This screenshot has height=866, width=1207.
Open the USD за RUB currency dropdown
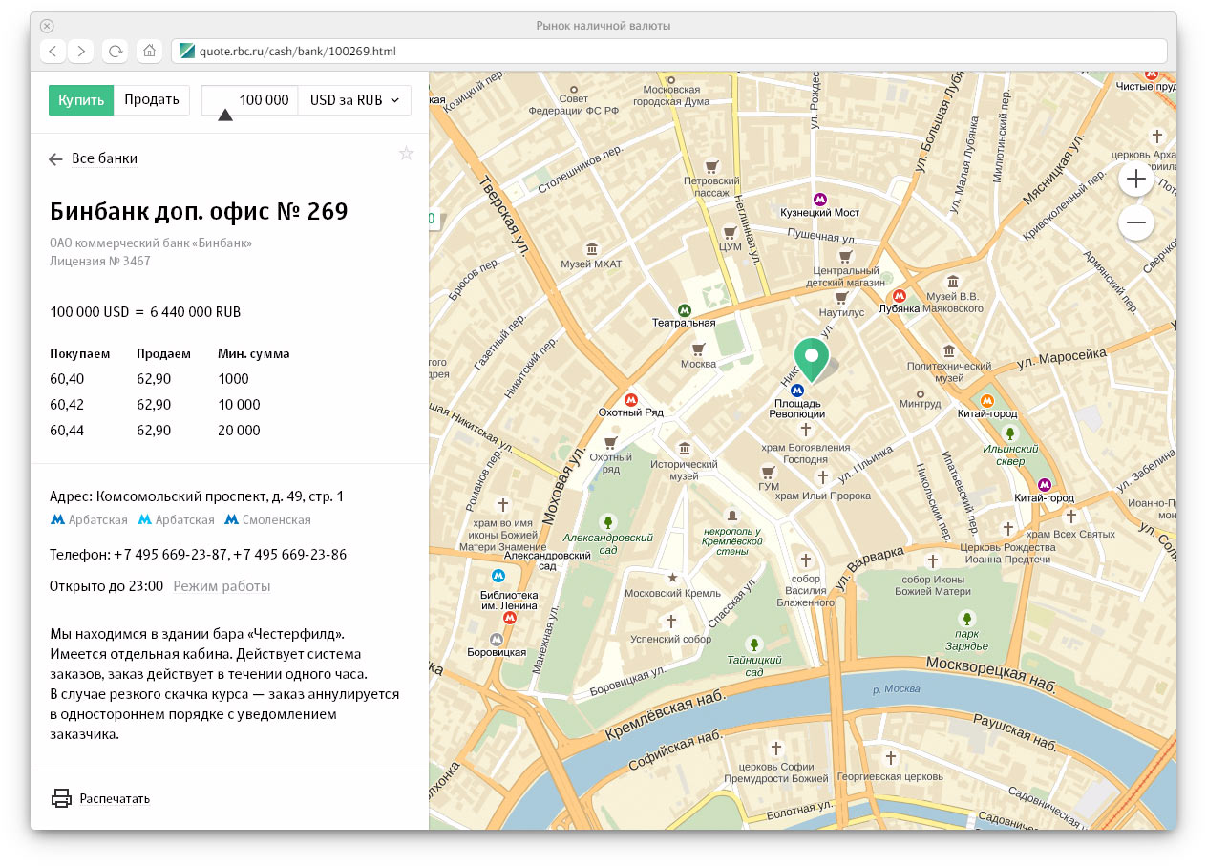(354, 100)
